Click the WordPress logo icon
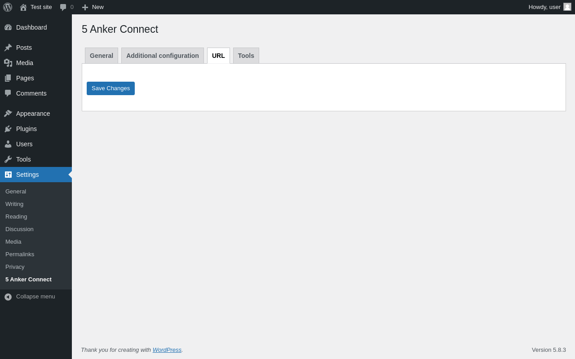The width and height of the screenshot is (575, 359). coord(8,7)
